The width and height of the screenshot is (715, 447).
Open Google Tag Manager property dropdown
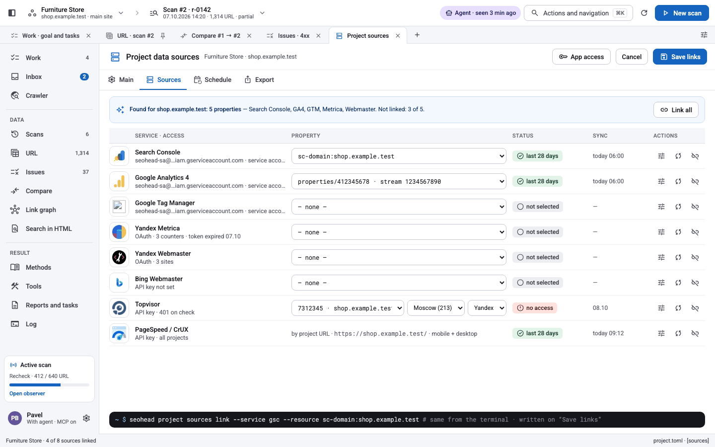tap(399, 207)
